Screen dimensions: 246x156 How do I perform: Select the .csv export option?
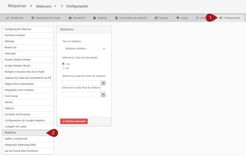pos(63,64)
